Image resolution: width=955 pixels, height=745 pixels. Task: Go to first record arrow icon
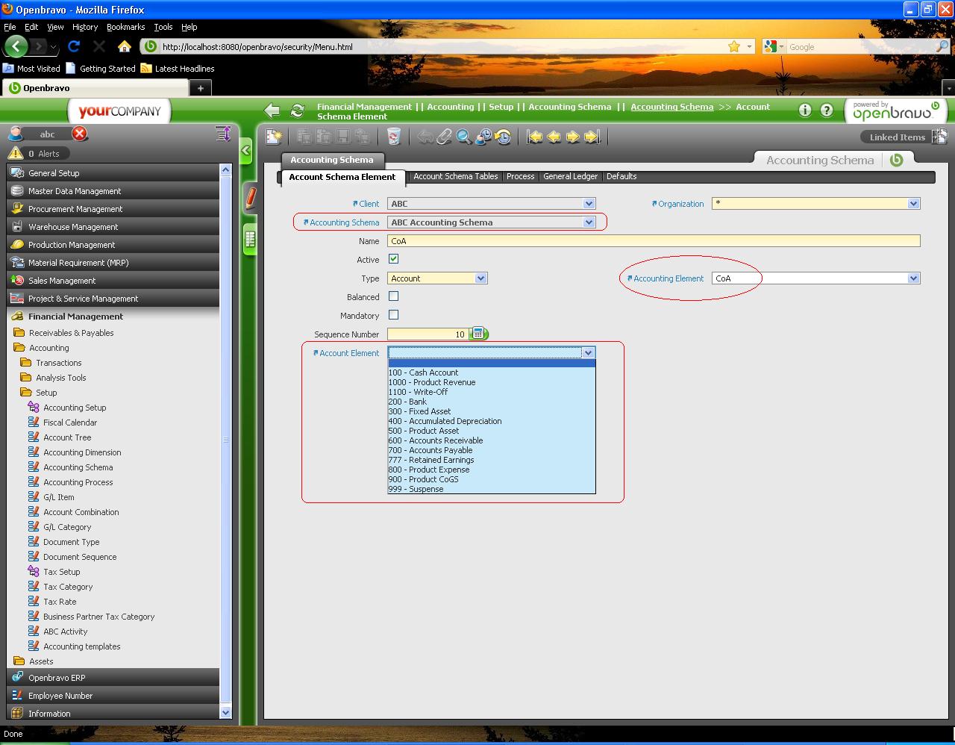[x=534, y=137]
